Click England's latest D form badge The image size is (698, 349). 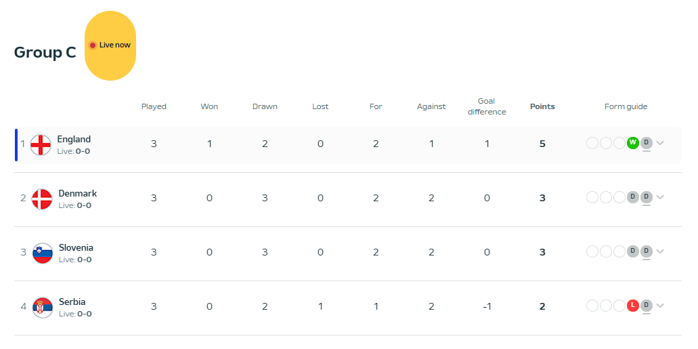(x=647, y=142)
